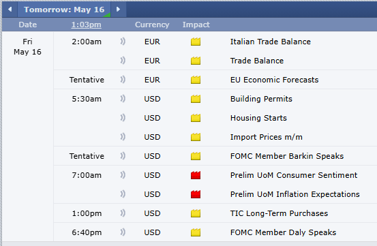Click the 1:03pm time zone link
The image size is (377, 246).
click(x=87, y=25)
